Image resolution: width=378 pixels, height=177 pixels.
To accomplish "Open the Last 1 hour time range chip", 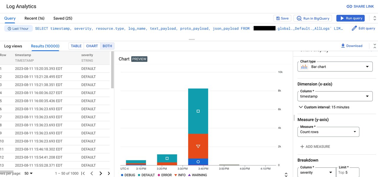I will click(x=18, y=29).
